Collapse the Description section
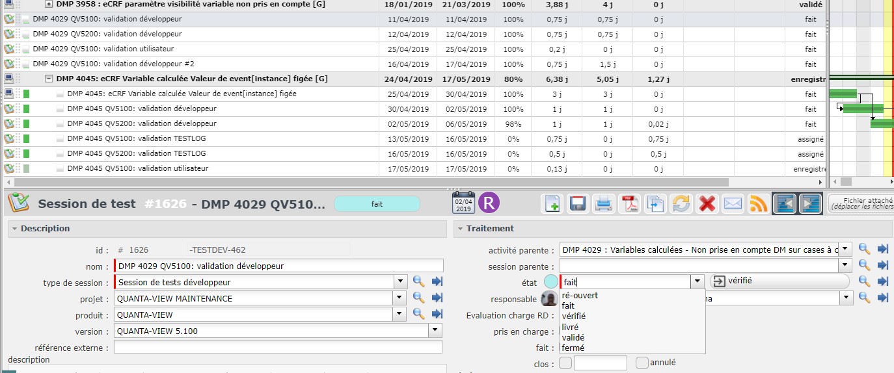Image resolution: width=894 pixels, height=373 pixels. [14, 229]
